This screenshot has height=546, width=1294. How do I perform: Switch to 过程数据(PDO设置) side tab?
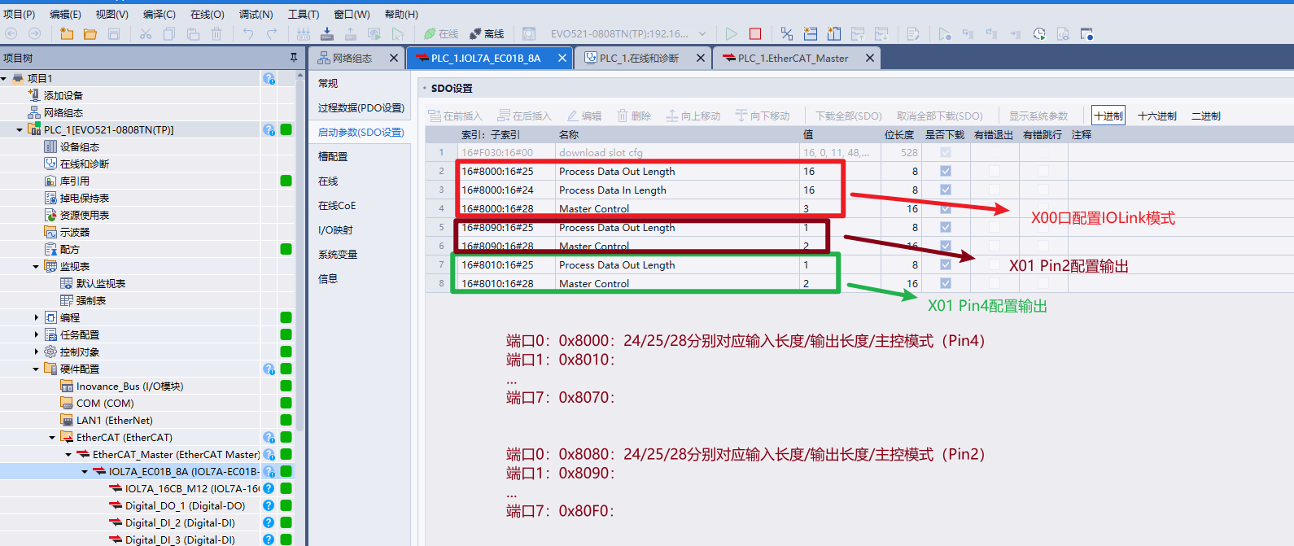(361, 107)
